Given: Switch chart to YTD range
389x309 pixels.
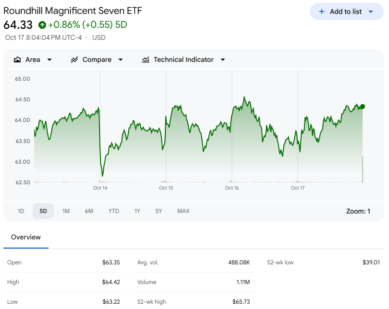Looking at the screenshot, I should [114, 211].
